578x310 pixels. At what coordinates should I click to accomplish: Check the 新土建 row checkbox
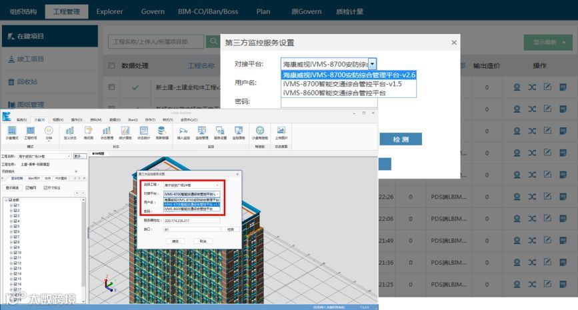pyautogui.click(x=112, y=87)
